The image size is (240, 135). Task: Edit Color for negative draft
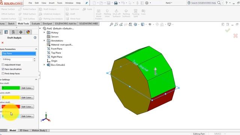(x=27, y=106)
